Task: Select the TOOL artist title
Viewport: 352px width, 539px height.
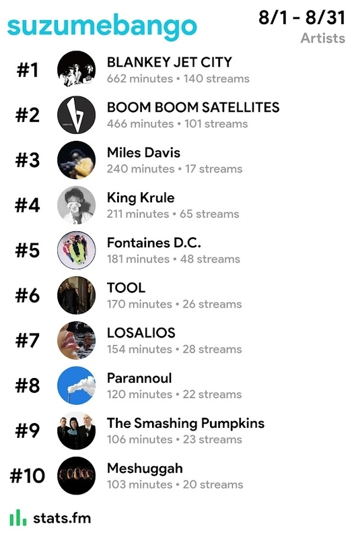Action: tap(126, 288)
